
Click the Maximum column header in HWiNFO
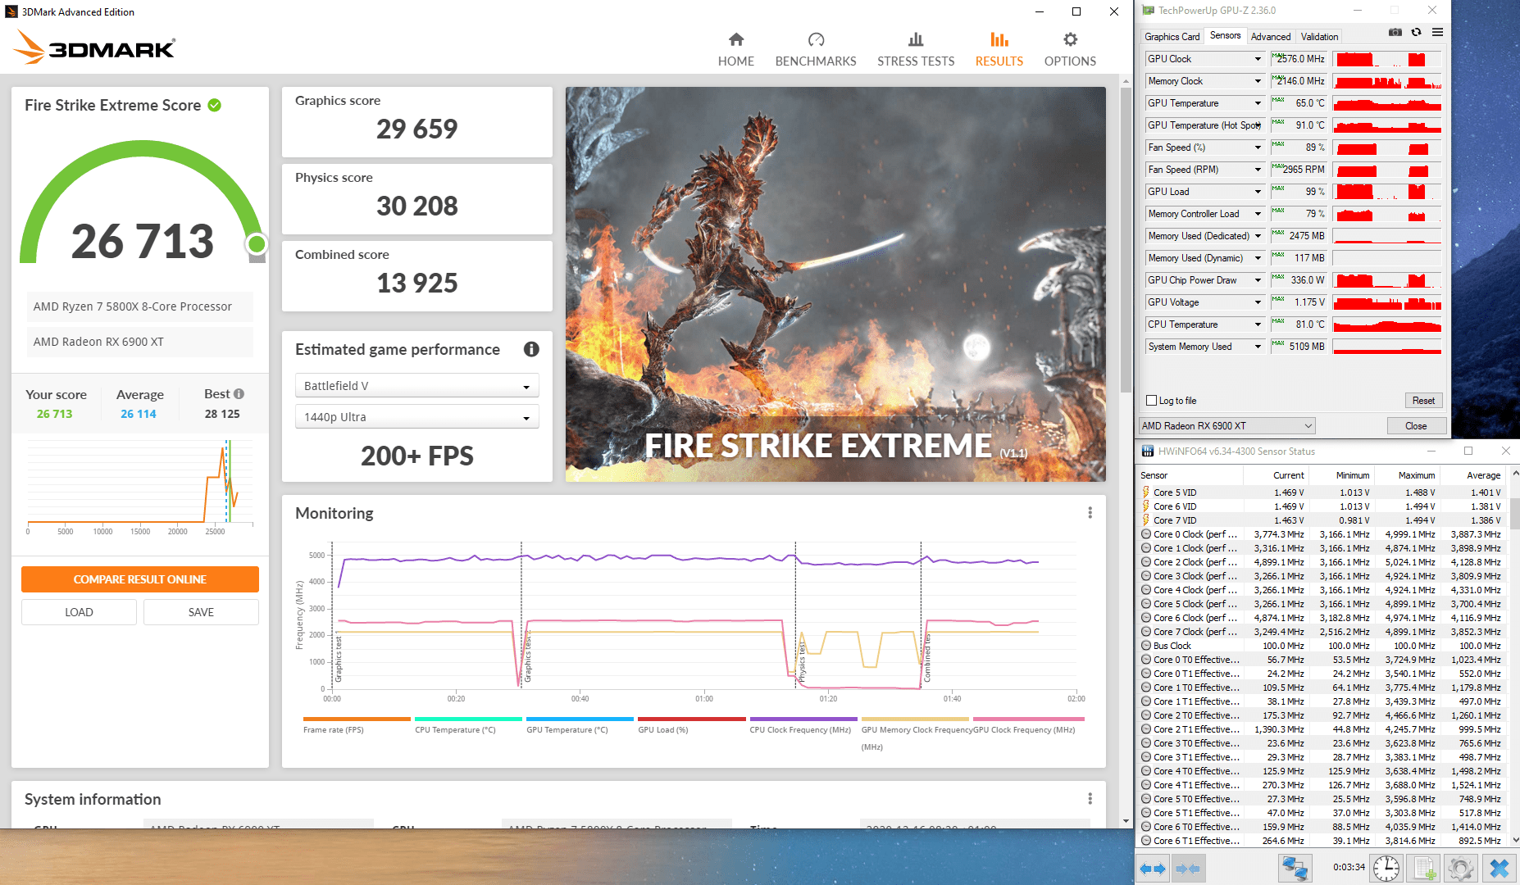click(1416, 475)
